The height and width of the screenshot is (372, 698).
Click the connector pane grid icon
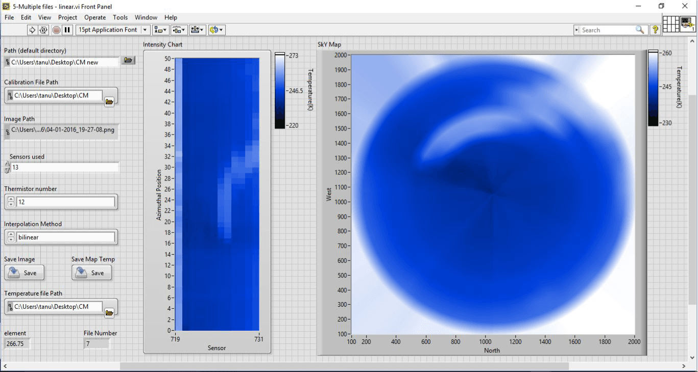pyautogui.click(x=671, y=24)
